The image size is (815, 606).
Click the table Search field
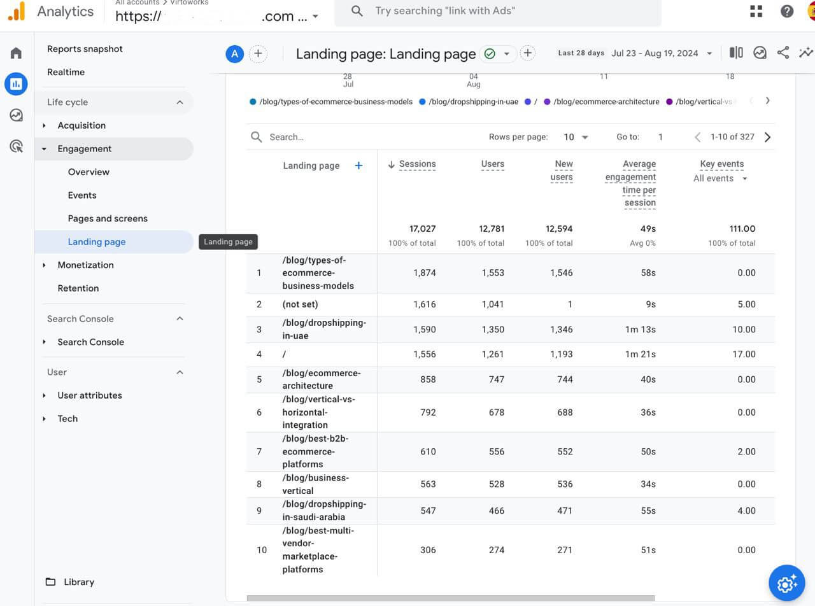(318, 137)
